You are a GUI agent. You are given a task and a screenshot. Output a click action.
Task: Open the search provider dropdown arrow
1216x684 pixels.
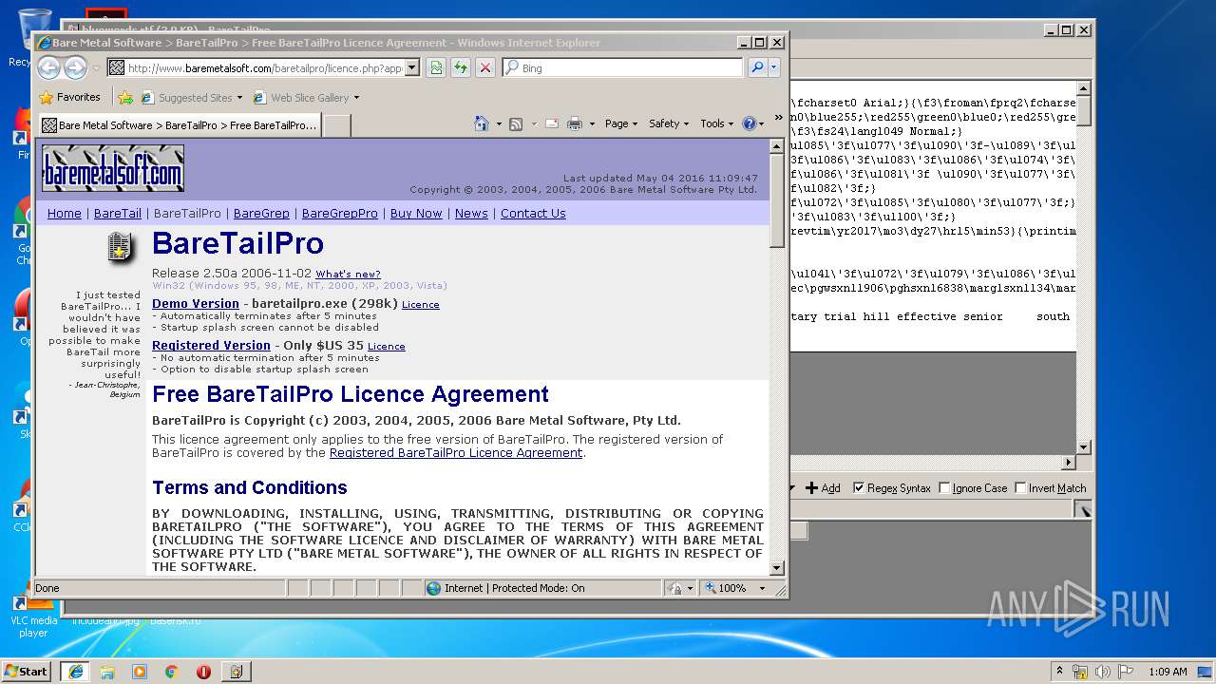[774, 67]
